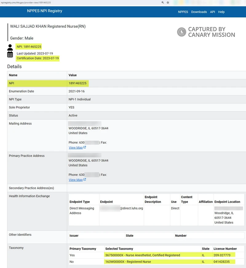Select the highlighted Certification Date text

point(38,58)
